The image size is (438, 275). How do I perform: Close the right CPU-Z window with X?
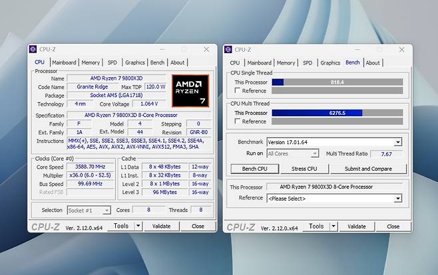tap(401, 50)
